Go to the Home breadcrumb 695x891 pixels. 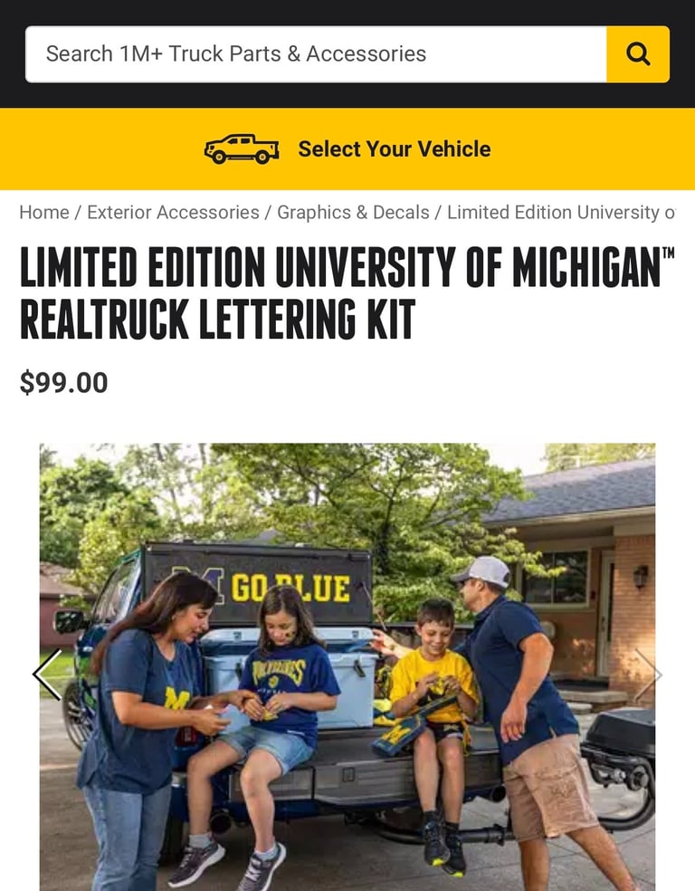pyautogui.click(x=44, y=212)
